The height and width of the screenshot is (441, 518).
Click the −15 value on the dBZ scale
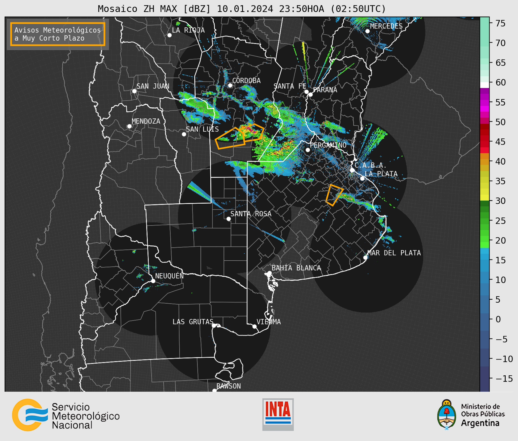504,378
